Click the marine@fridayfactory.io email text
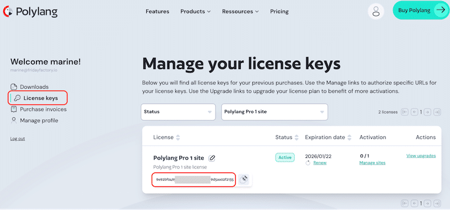 34,70
